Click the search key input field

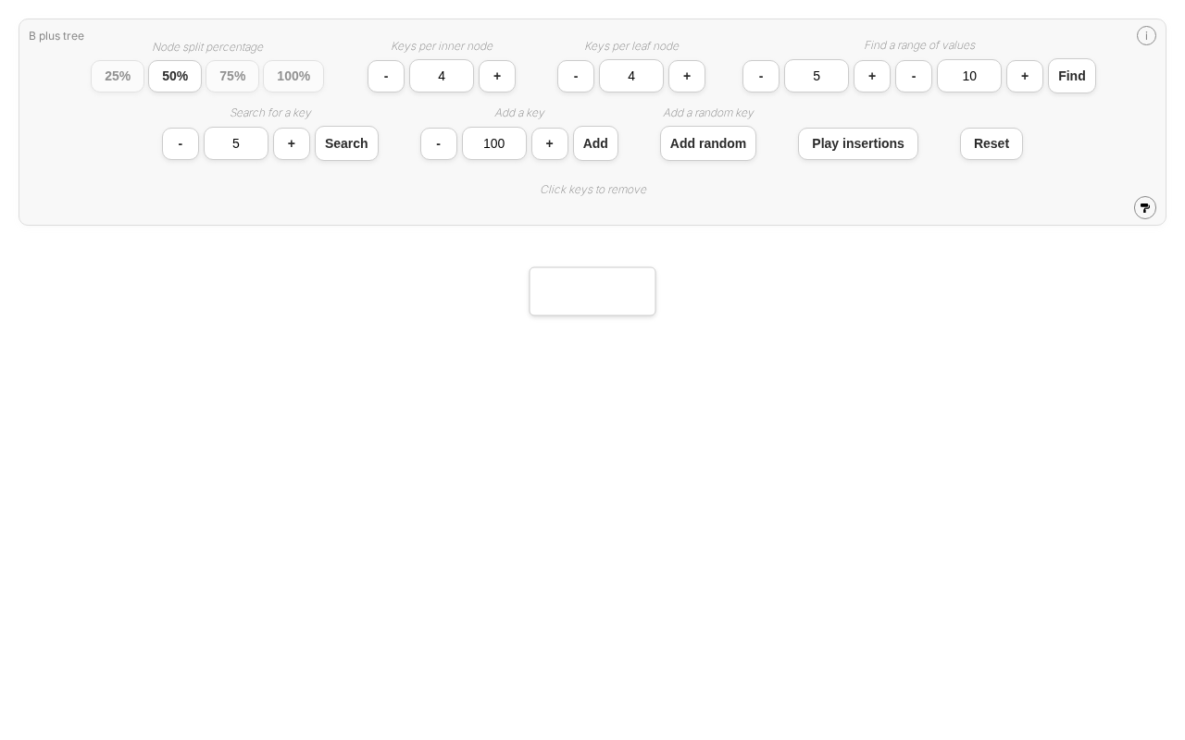(236, 143)
